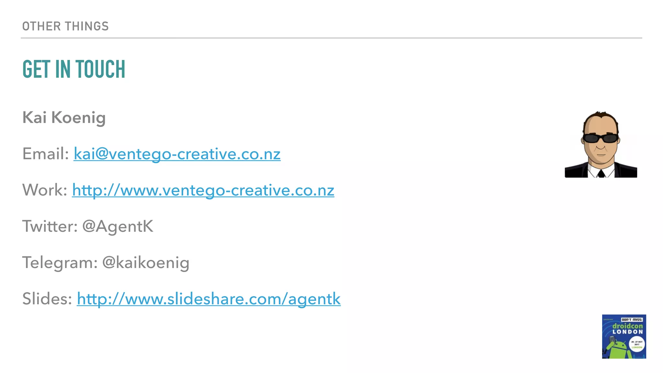Click the OTHER THINGS section header

point(65,26)
